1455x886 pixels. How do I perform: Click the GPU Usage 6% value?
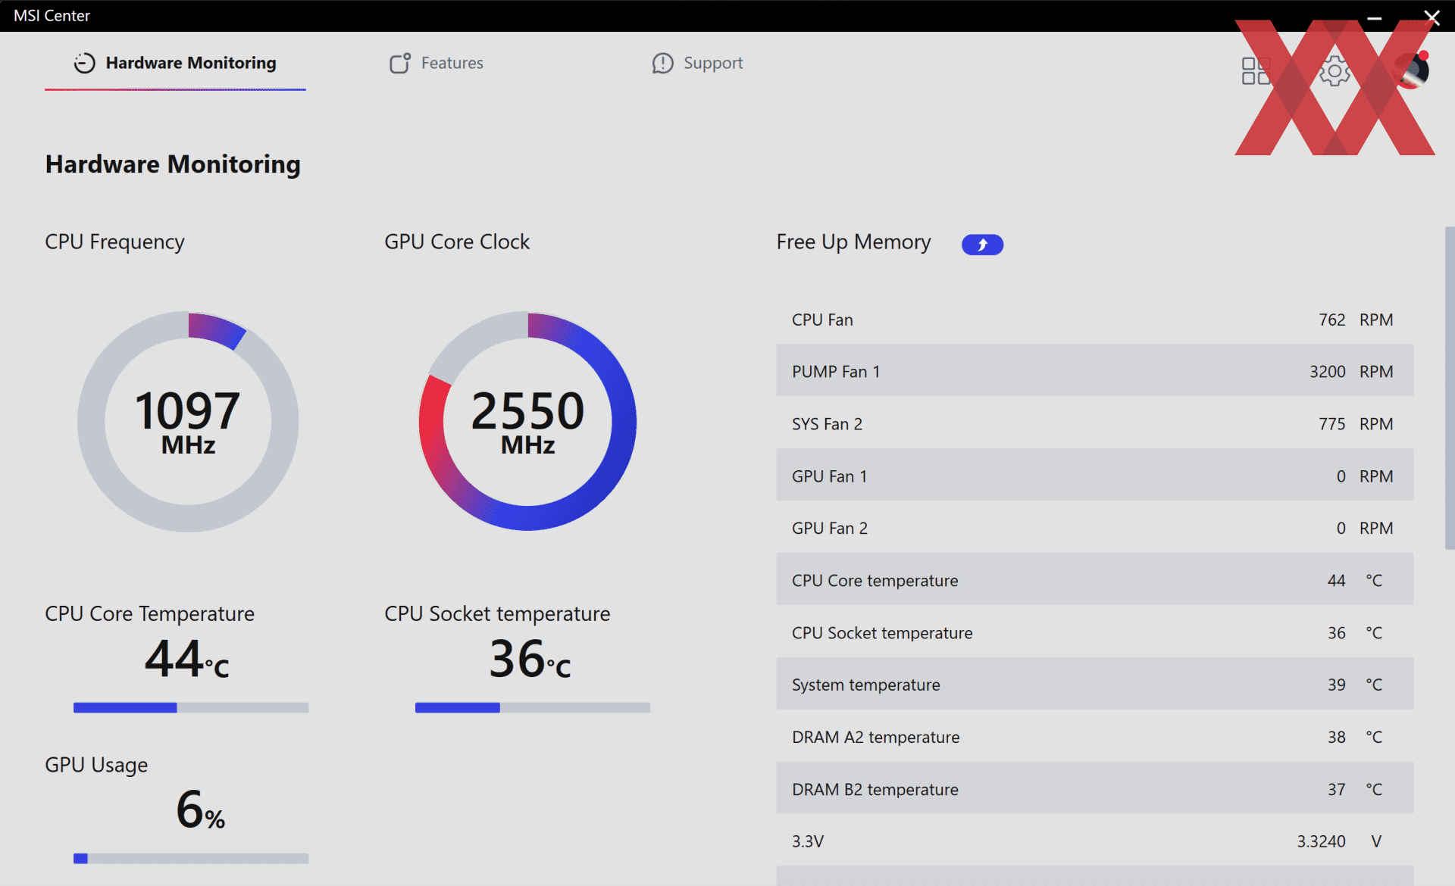tap(200, 809)
